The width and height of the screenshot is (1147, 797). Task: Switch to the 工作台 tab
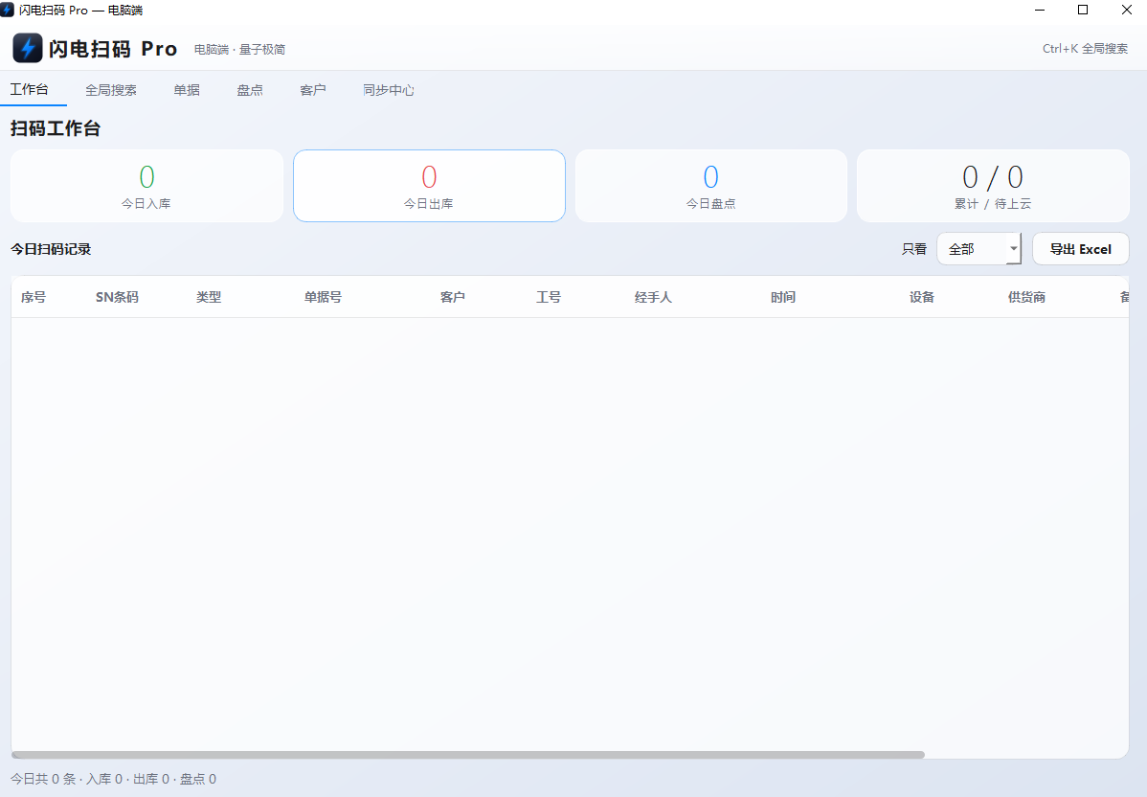(x=30, y=89)
